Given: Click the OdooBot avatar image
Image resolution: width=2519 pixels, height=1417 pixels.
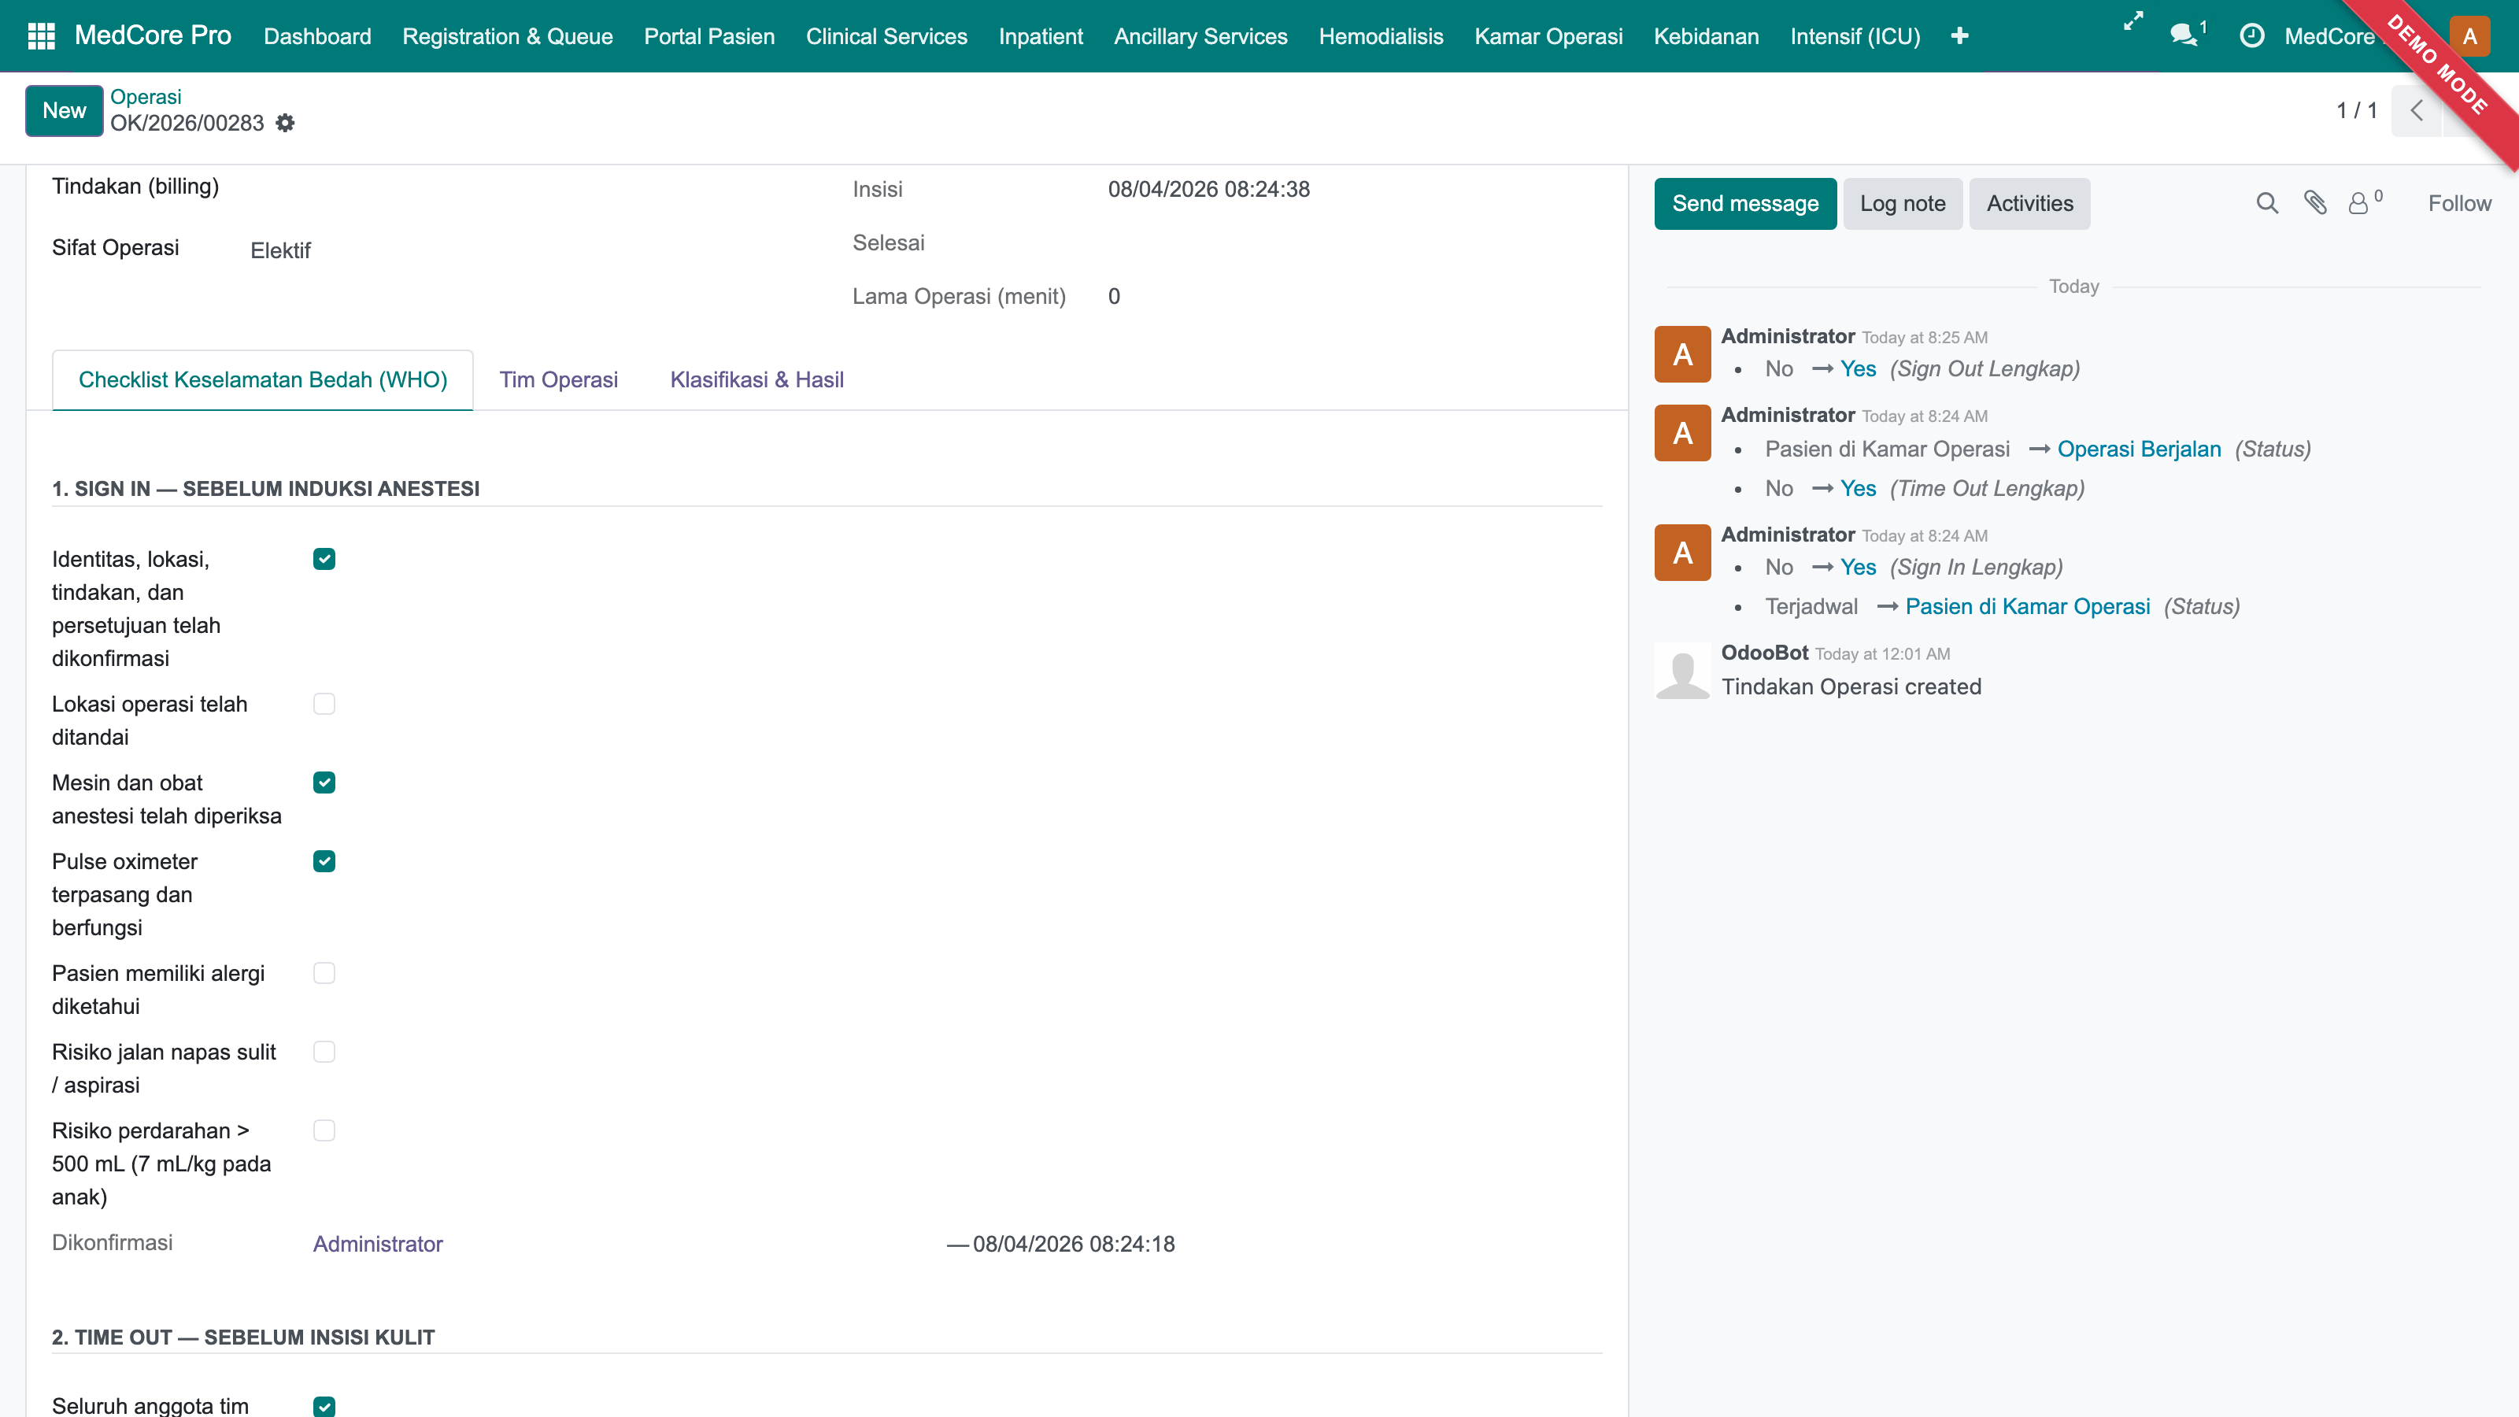Looking at the screenshot, I should [x=1682, y=671].
